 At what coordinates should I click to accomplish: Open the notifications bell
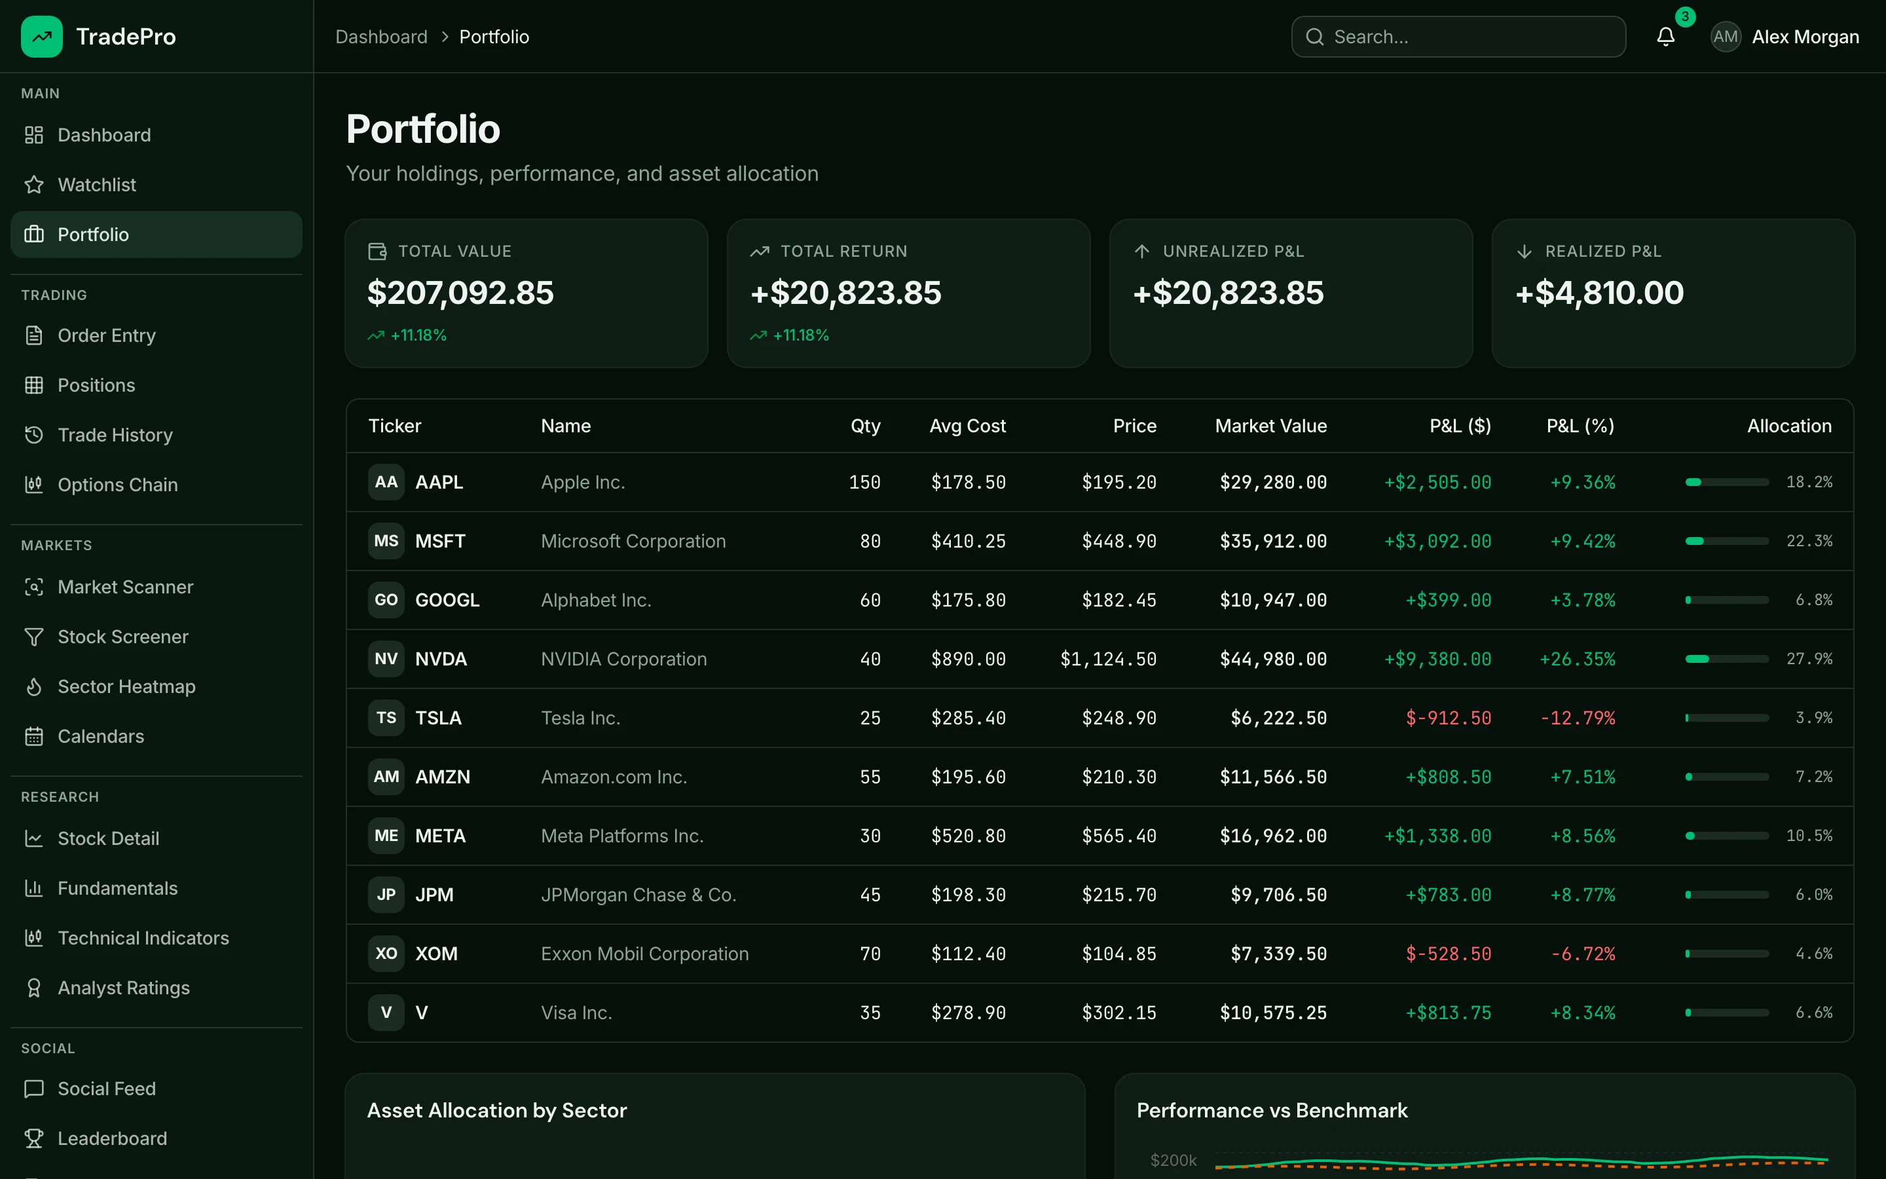(1665, 37)
